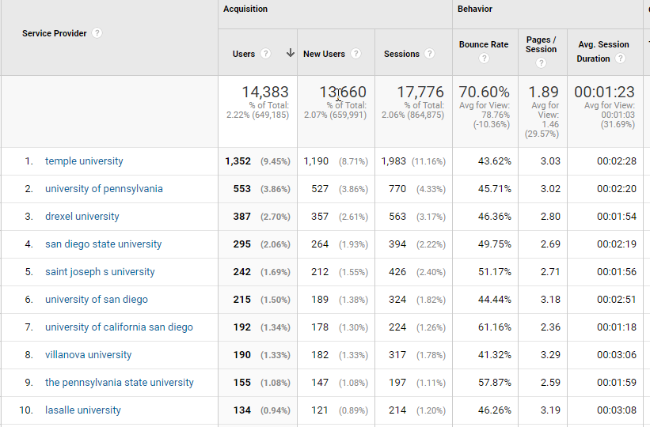Click the Avg. Session Duration help icon
This screenshot has width=650, height=427.
[x=620, y=59]
